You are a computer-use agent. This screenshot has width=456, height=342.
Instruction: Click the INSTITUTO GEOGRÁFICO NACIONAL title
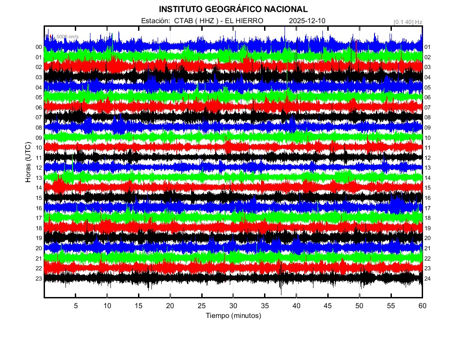pyautogui.click(x=233, y=9)
